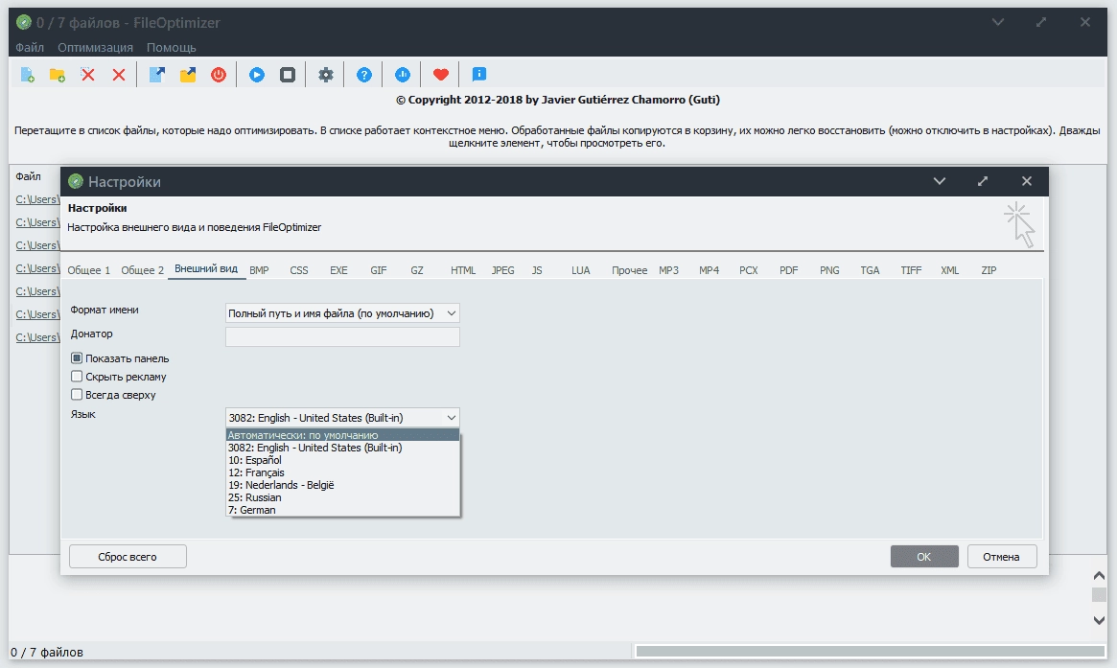This screenshot has height=668, width=1117.
Task: Open the Формат имени dropdown
Action: tap(342, 313)
